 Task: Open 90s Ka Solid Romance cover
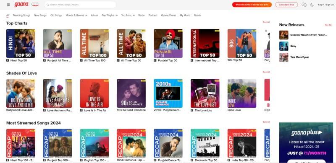[x=131, y=93]
